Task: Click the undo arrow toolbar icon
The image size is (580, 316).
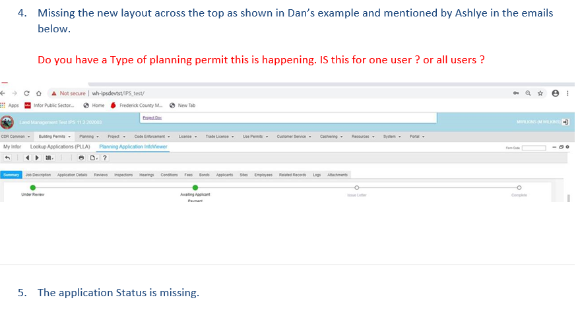Action: (x=7, y=158)
